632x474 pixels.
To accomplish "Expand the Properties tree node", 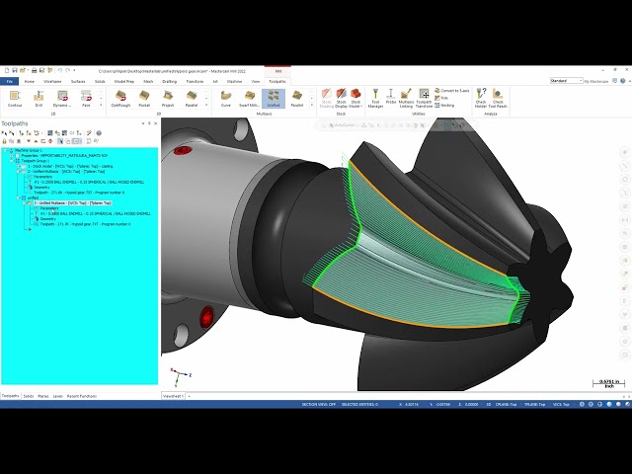I will click(12, 156).
